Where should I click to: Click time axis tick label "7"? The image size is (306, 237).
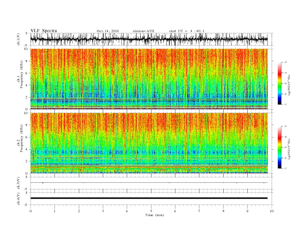(199, 211)
